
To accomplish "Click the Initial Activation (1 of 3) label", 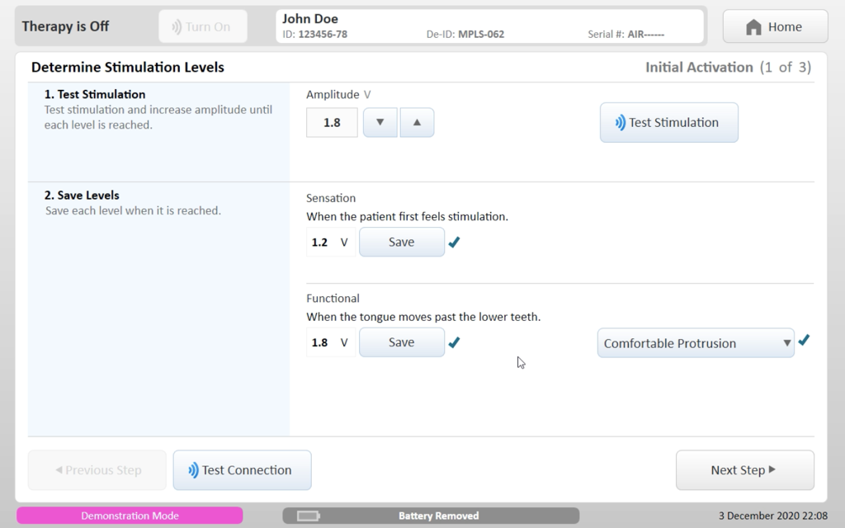I will (x=728, y=68).
